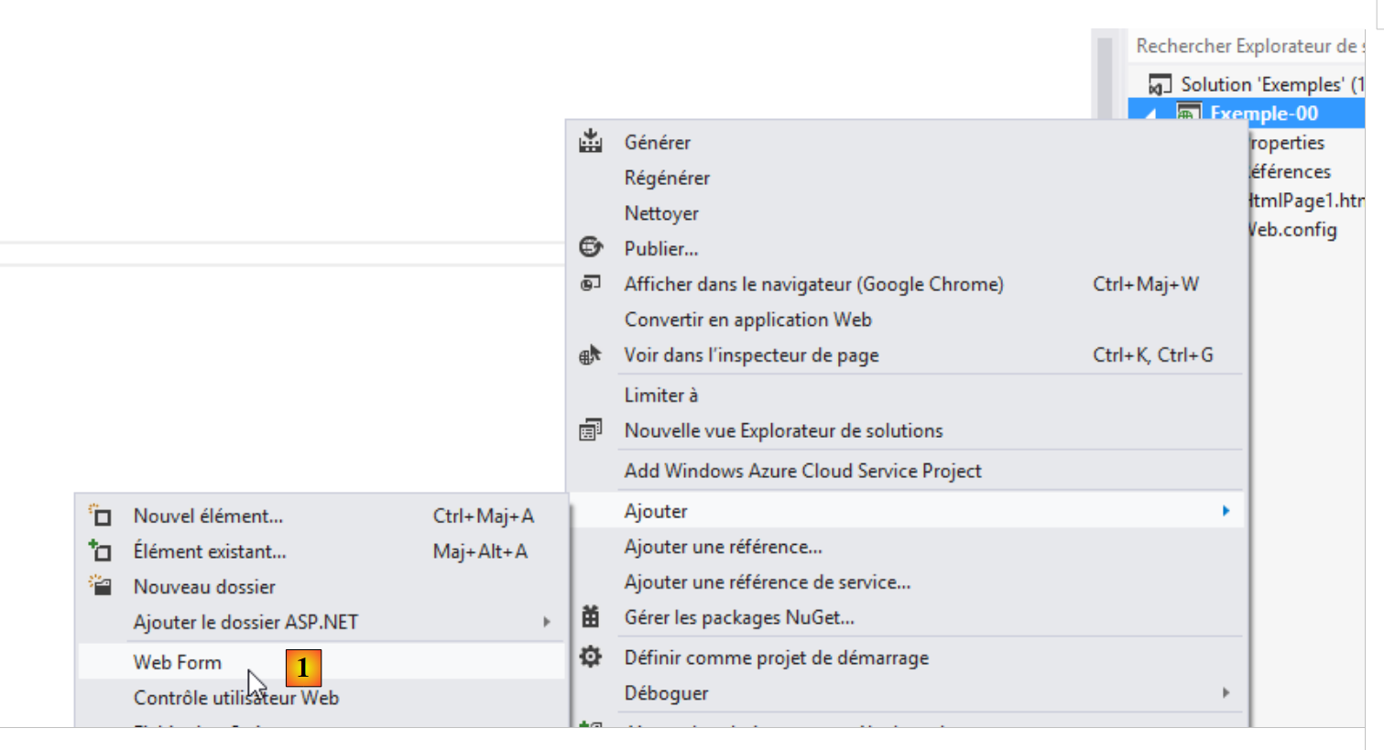The height and width of the screenshot is (750, 1384).
Task: Click the Élément existant icon
Action: click(x=100, y=550)
